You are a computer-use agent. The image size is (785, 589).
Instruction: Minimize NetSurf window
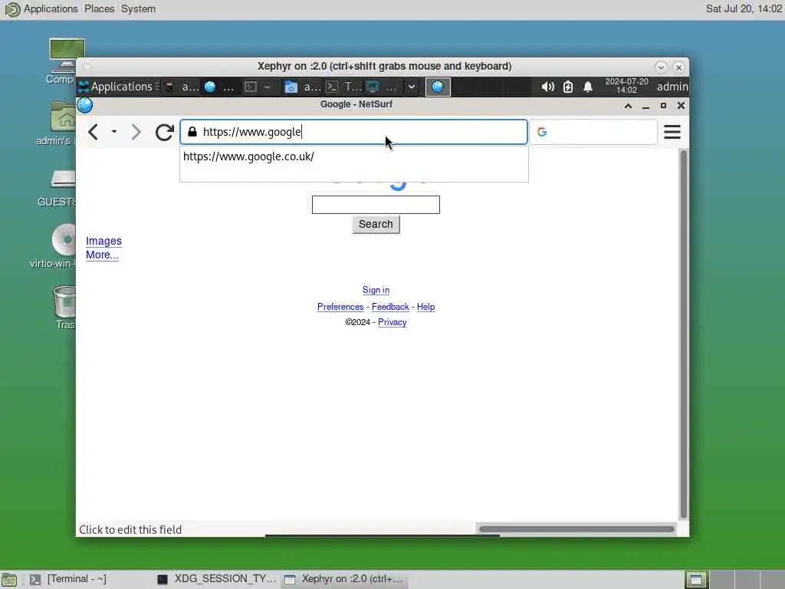tap(645, 106)
